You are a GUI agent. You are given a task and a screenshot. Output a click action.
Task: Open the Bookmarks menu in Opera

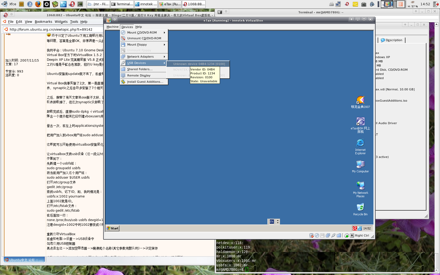pos(43,22)
